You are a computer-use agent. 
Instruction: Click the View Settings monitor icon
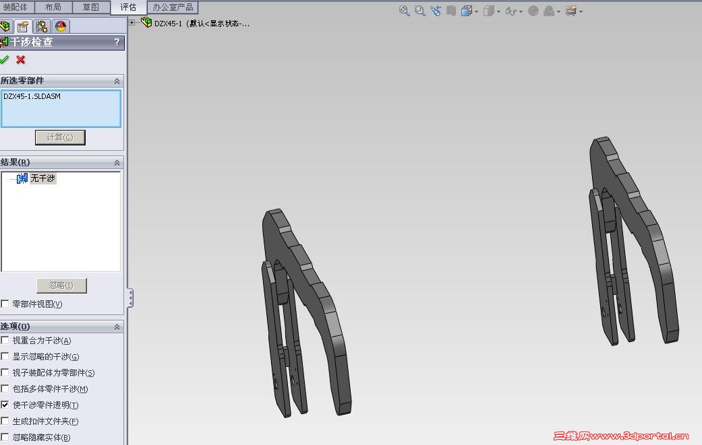click(571, 11)
